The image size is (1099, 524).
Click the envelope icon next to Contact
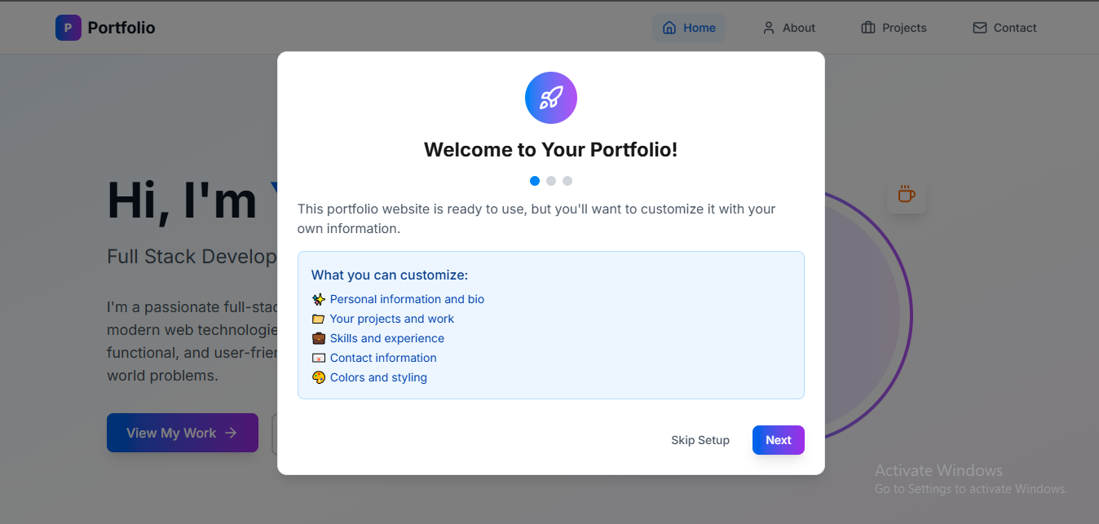pyautogui.click(x=978, y=27)
